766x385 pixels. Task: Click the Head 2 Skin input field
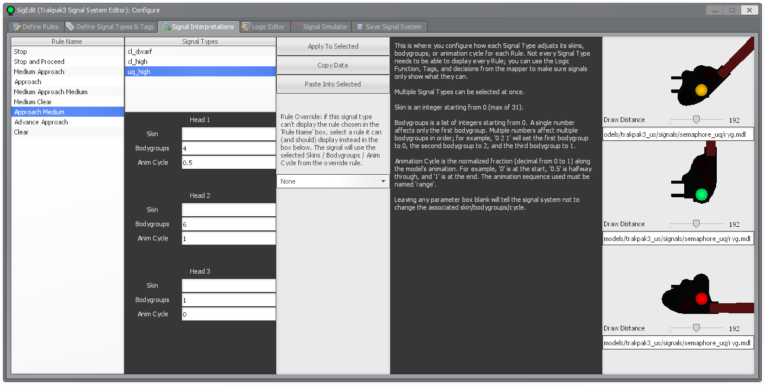(229, 210)
